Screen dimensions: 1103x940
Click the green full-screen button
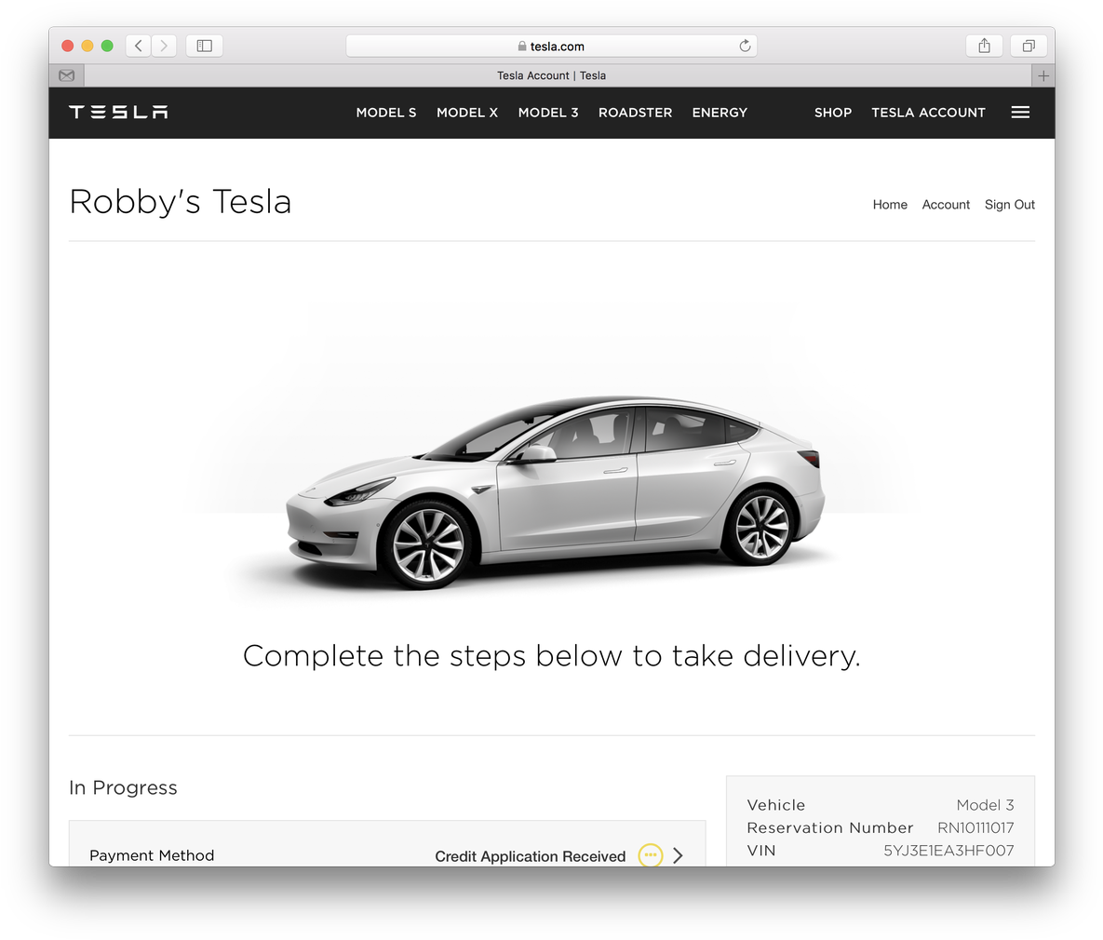[107, 46]
